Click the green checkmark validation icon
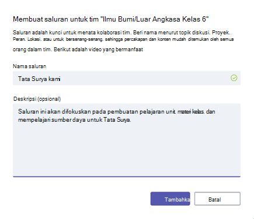 point(234,78)
